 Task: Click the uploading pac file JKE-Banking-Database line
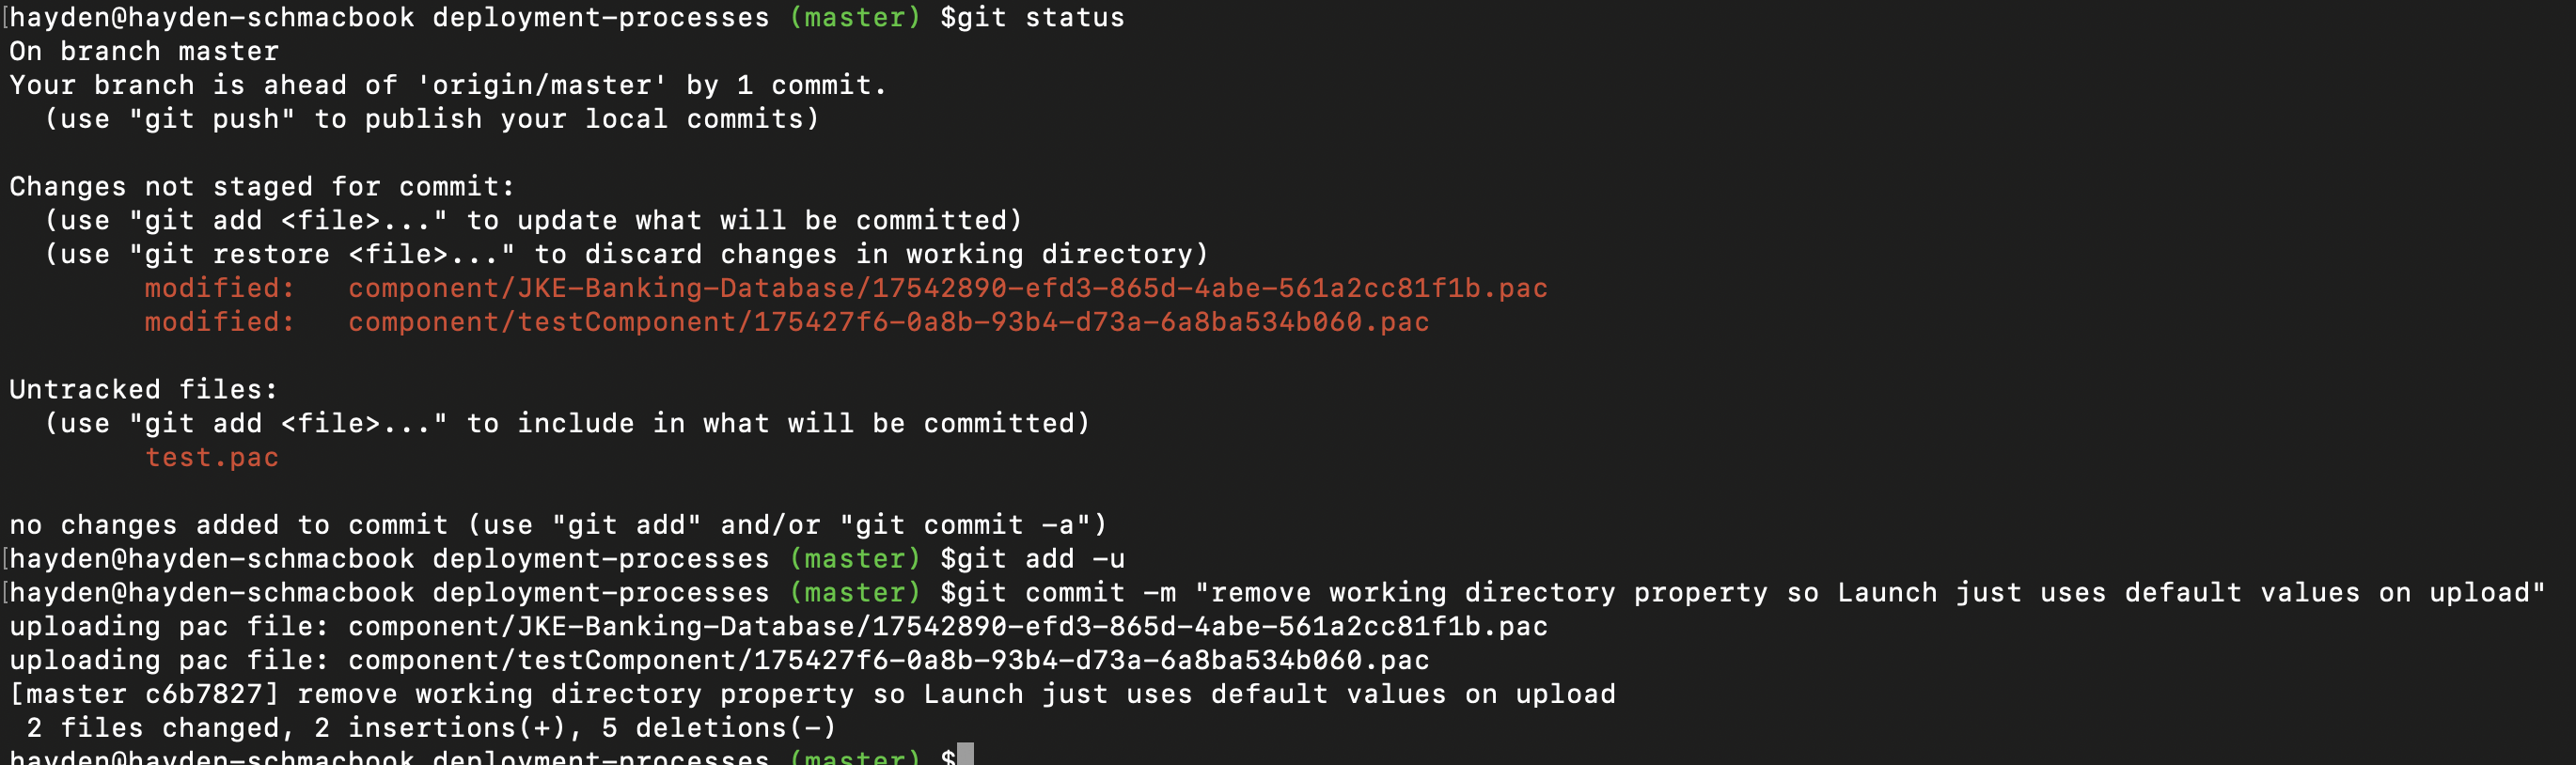click(778, 626)
